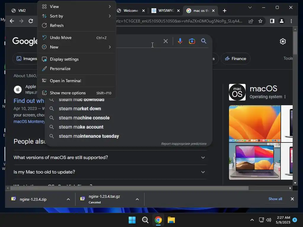Viewport: 303px width, 227px height.
Task: Bookmark this tab with the star icon
Action: [x=260, y=21]
